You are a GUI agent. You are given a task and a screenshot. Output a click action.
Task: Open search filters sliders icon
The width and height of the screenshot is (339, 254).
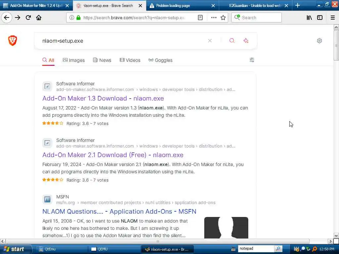pos(252,60)
